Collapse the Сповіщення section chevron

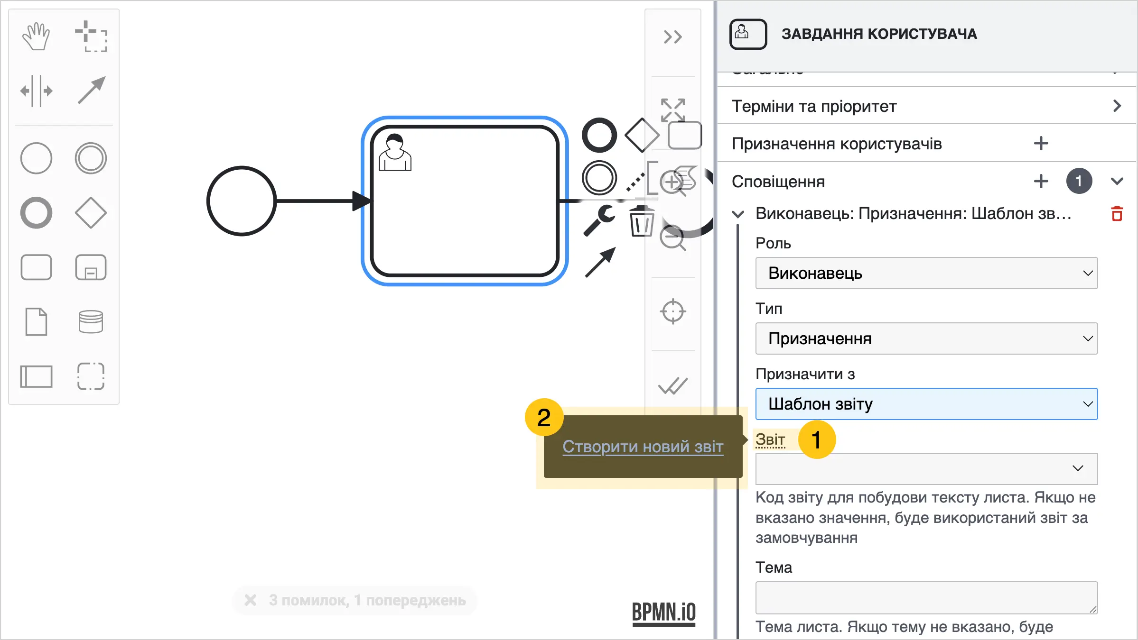[1117, 181]
